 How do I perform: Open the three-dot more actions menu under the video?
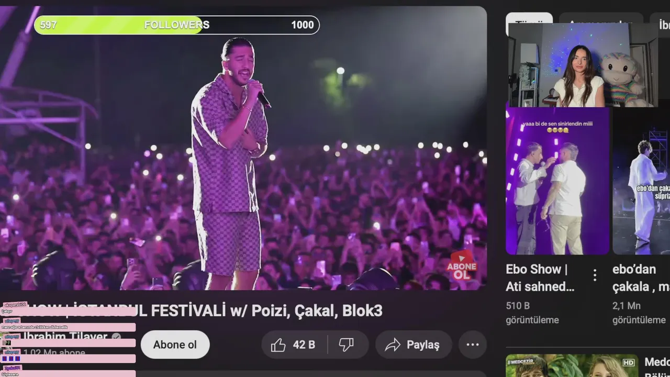(473, 345)
